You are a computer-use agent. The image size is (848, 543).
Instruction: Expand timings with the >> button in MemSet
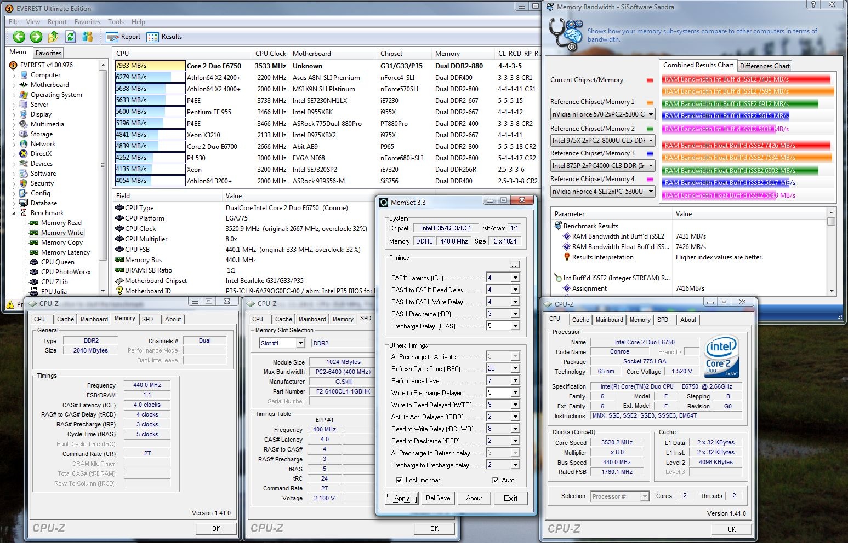coord(515,264)
